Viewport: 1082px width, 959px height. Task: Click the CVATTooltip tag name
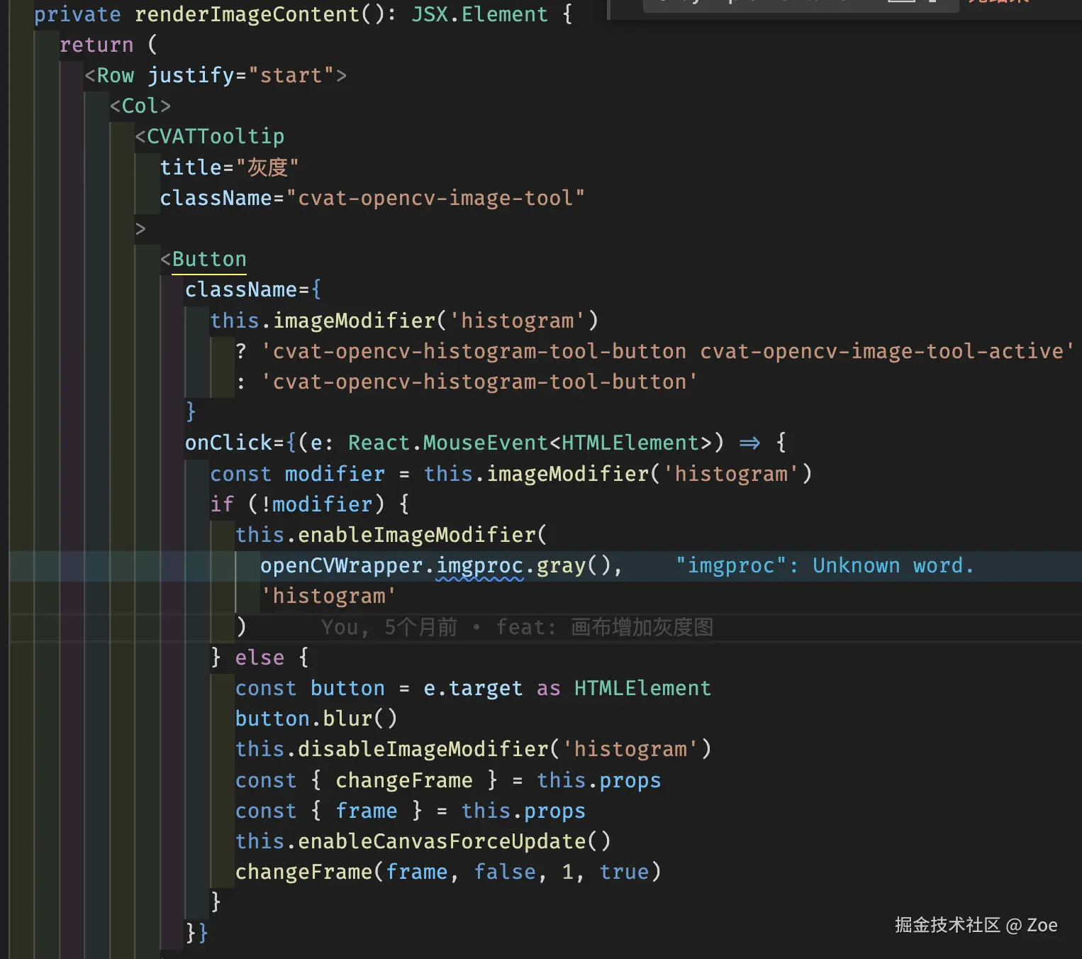click(216, 136)
